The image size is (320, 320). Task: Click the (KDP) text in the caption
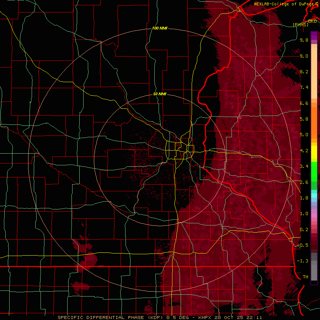[x=155, y=318]
